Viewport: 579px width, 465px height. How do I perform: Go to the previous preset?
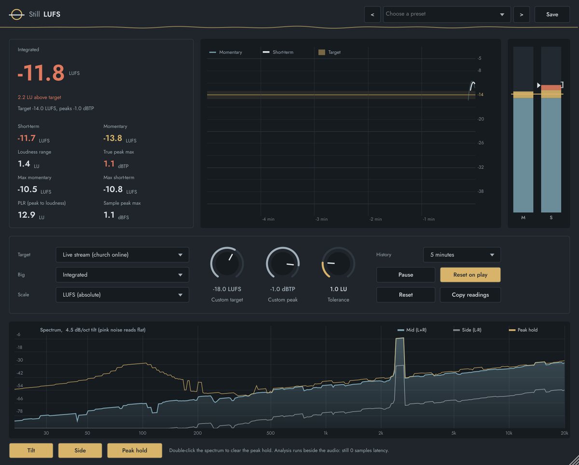click(x=372, y=14)
